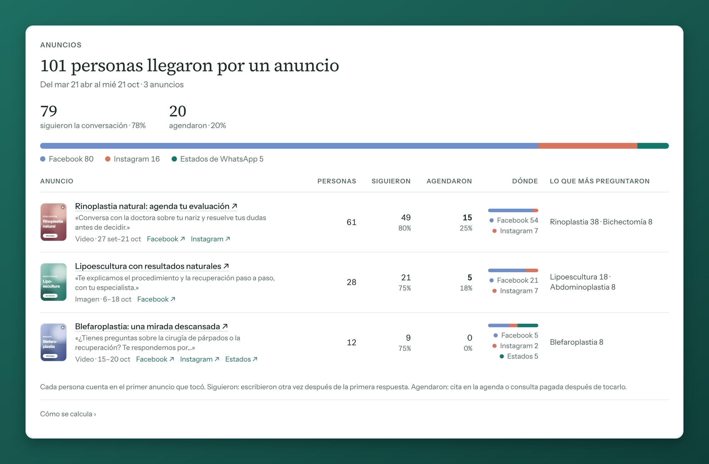
Task: Open Facebook link in Blefaroplastia ad row
Action: 155,359
